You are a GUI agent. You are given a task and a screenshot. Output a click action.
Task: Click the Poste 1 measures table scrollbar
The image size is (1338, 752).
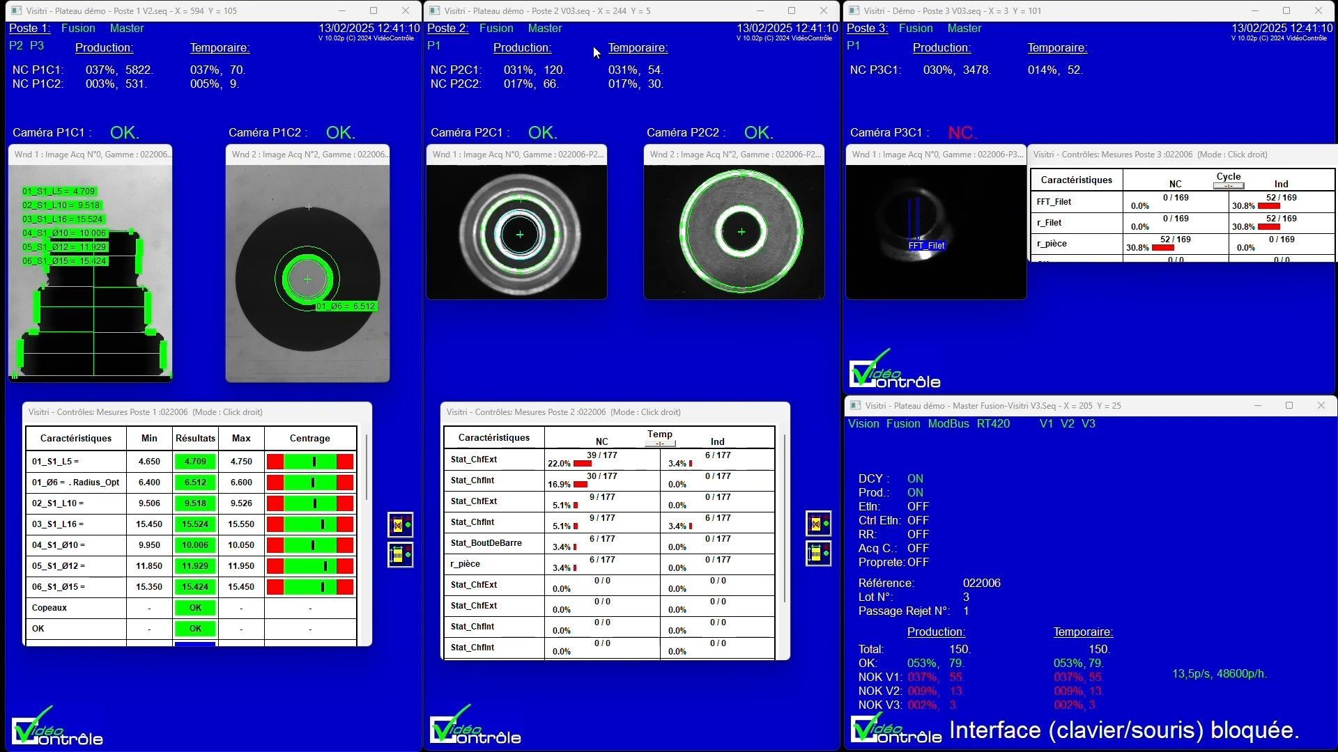pos(367,467)
